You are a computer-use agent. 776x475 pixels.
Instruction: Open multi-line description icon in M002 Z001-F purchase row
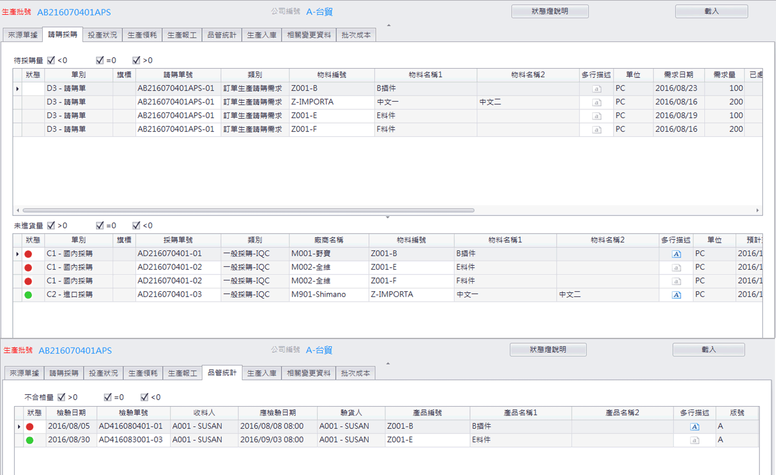pos(677,282)
